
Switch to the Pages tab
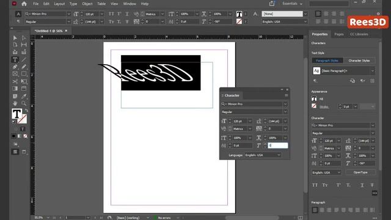click(339, 34)
